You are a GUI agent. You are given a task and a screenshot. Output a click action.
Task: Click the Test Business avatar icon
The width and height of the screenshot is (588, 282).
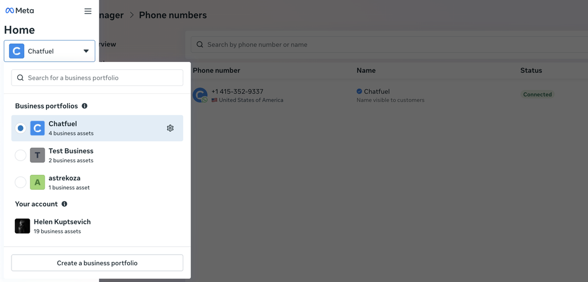(37, 155)
